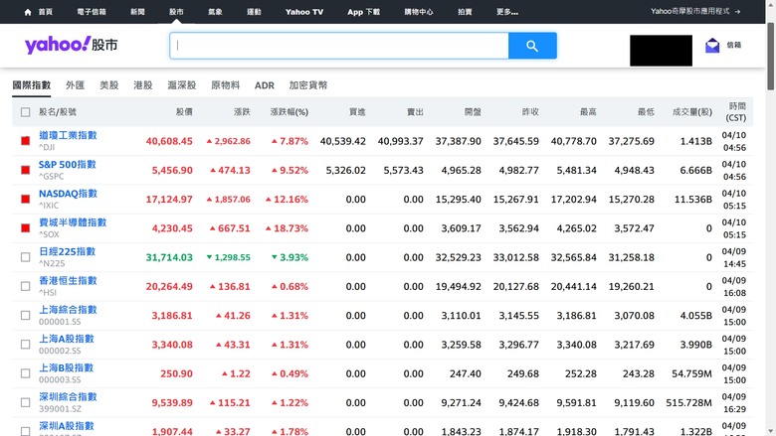Image resolution: width=776 pixels, height=436 pixels.
Task: Switch to the 加密貨幣 tab
Action: (x=307, y=85)
